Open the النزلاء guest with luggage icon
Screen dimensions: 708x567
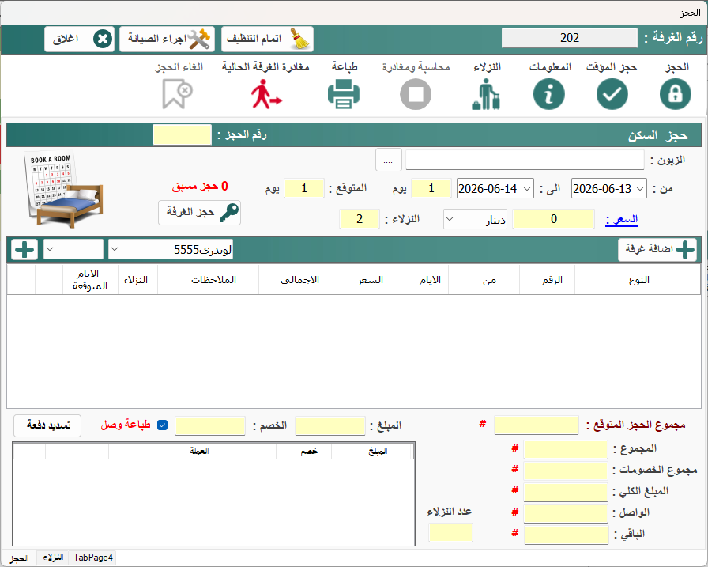tap(486, 94)
